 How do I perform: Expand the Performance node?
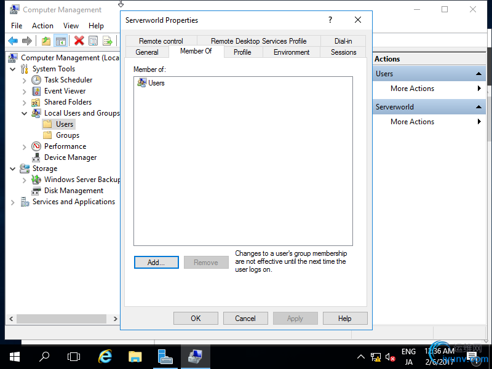(x=24, y=147)
